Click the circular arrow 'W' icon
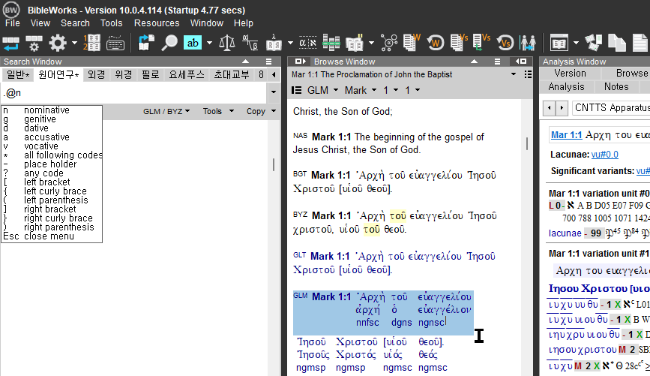650x376 pixels. click(436, 43)
